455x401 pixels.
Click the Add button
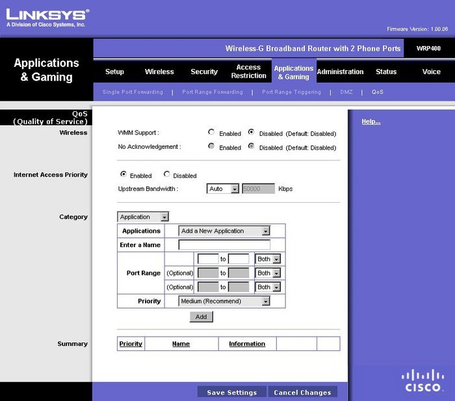click(x=201, y=317)
